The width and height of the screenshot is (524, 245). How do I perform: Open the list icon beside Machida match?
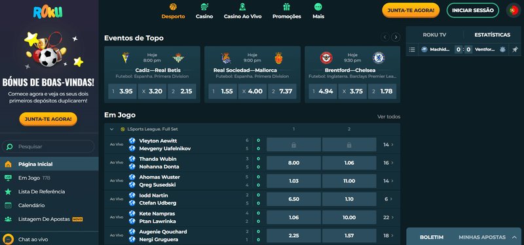[412, 50]
